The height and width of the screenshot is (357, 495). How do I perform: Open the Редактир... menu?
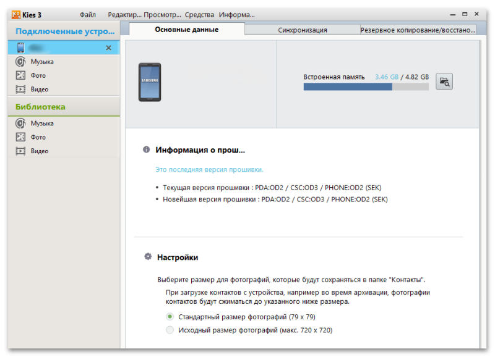click(x=125, y=15)
